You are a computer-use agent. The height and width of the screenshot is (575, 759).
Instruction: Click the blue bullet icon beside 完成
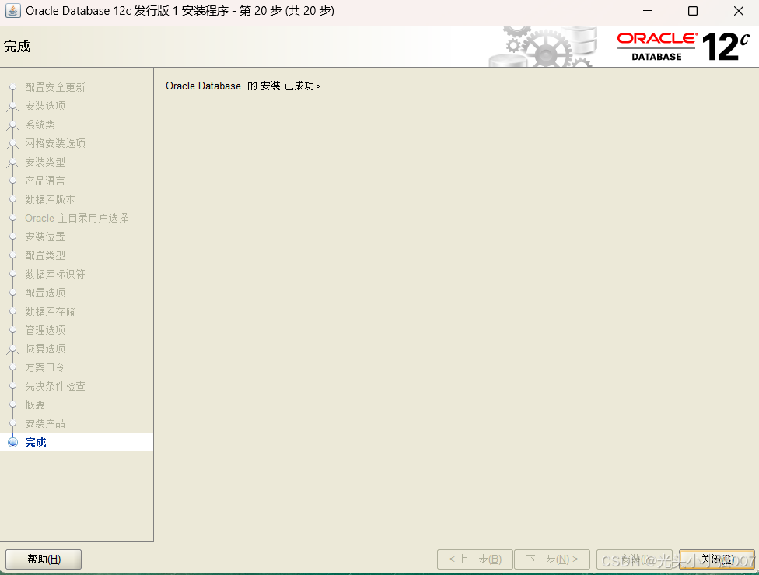[13, 442]
